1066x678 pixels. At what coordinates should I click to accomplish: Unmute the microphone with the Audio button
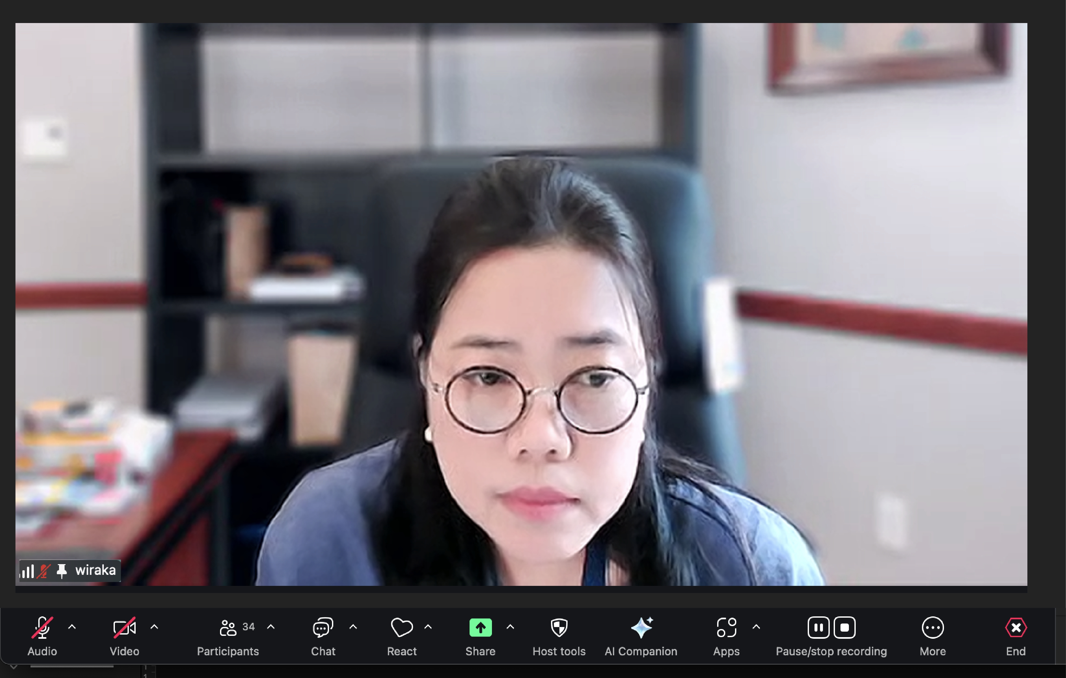point(42,636)
